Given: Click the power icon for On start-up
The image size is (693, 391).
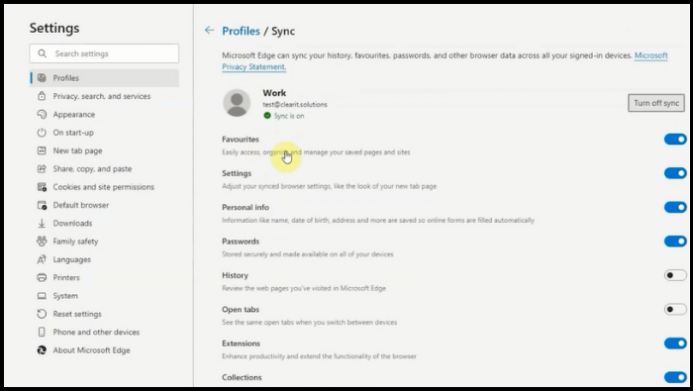Looking at the screenshot, I should [x=42, y=132].
